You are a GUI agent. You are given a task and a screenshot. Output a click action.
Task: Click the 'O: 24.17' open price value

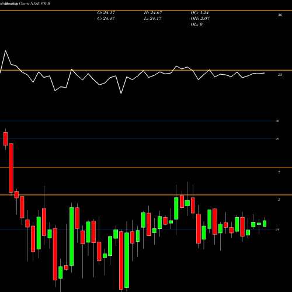pyautogui.click(x=106, y=13)
